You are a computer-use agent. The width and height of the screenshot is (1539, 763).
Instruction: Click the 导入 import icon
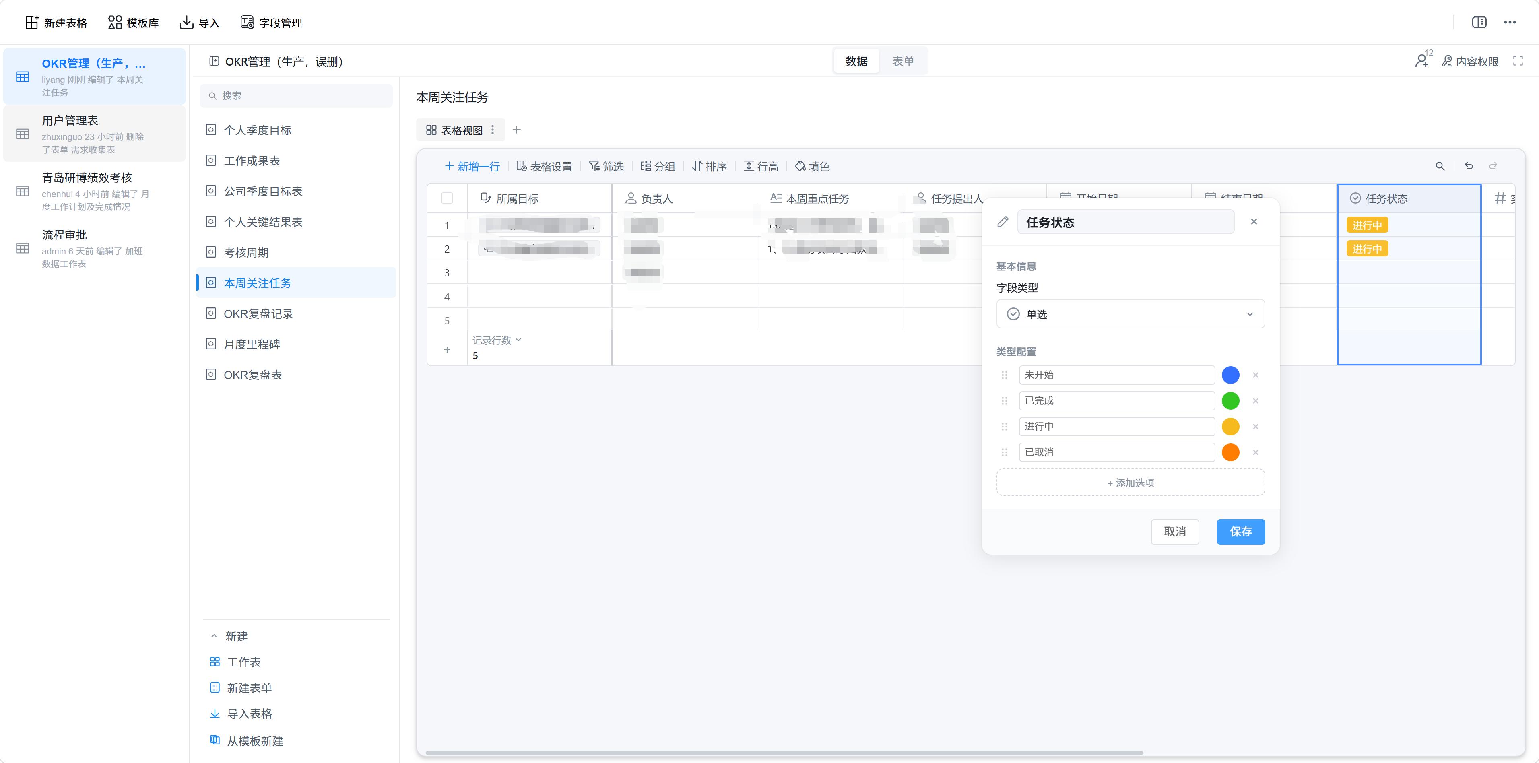(186, 23)
